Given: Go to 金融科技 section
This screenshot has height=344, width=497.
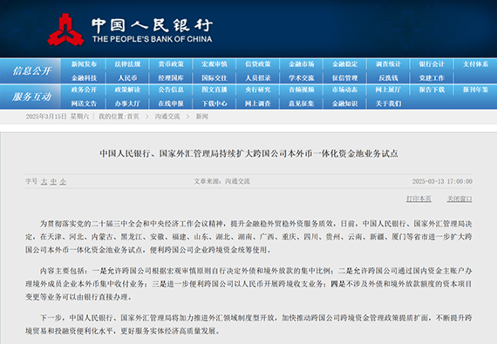Looking at the screenshot, I should point(84,78).
